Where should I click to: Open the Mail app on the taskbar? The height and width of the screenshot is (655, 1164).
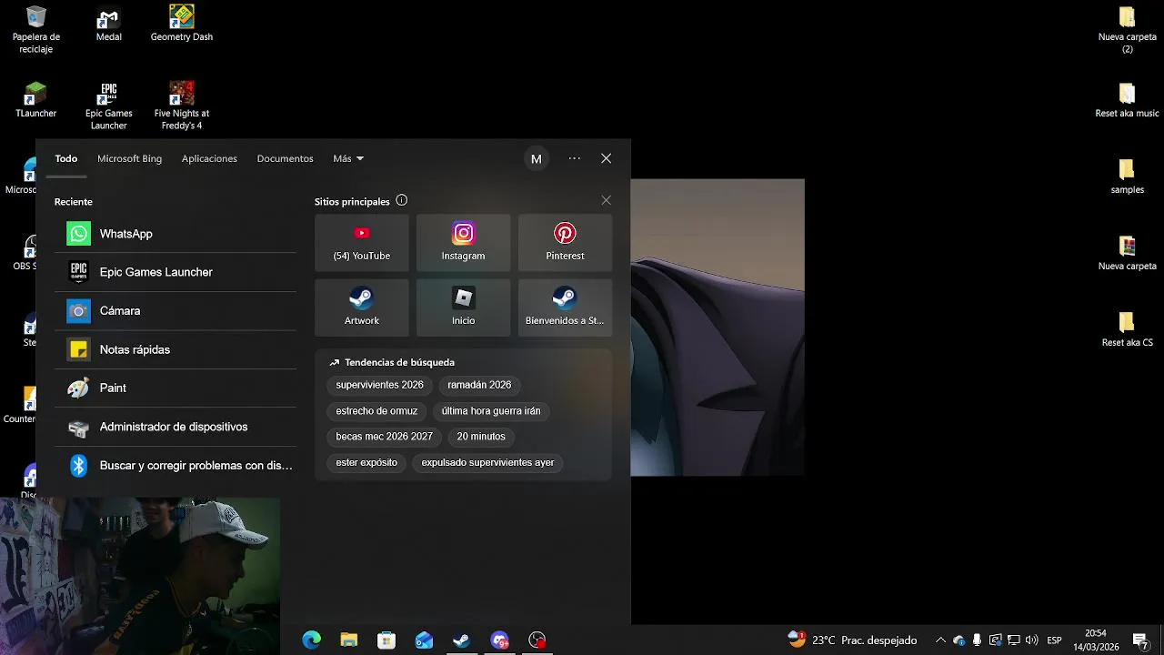424,640
